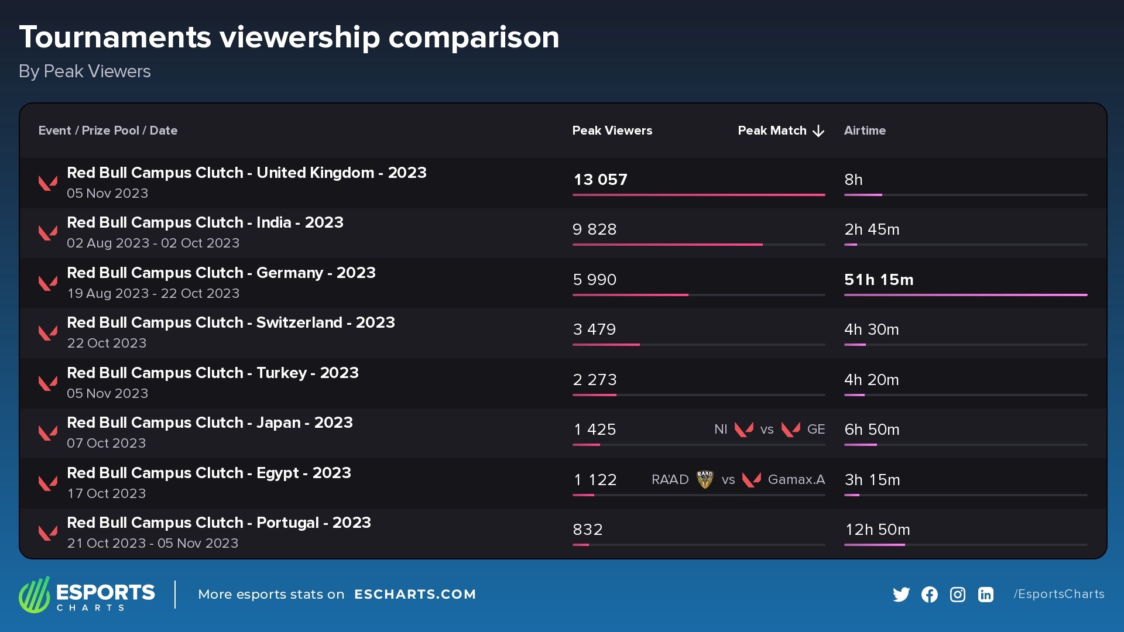Click the date 02 Aug 2023 - 02 Oct 2023
The image size is (1124, 632).
(153, 243)
